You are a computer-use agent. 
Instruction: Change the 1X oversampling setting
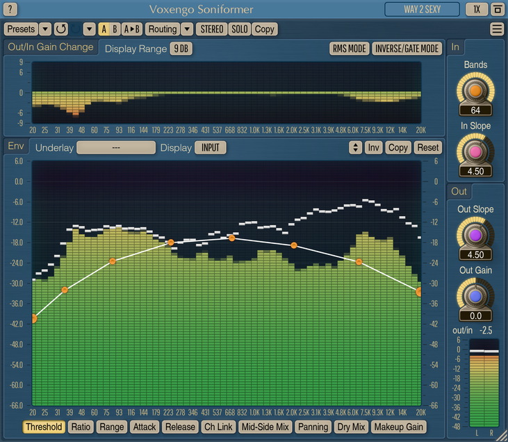(476, 10)
